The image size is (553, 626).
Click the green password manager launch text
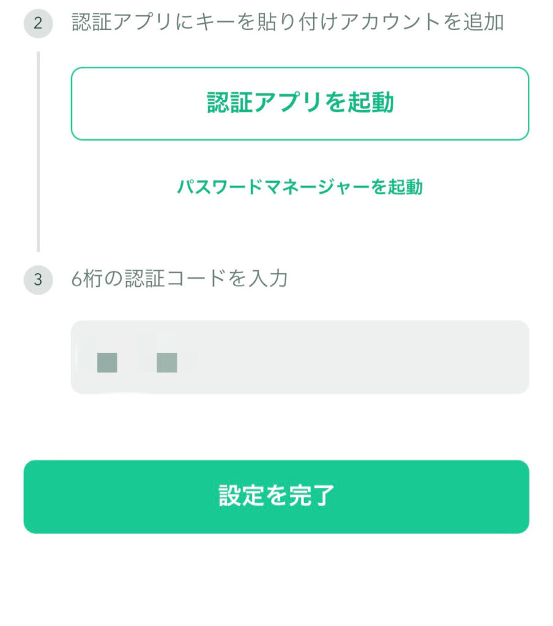coord(300,186)
